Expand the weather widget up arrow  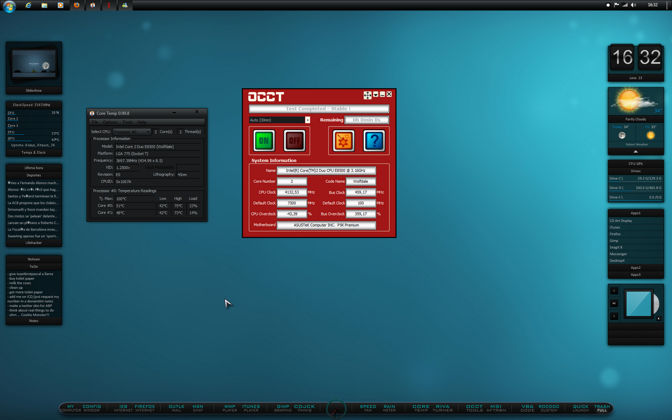(x=635, y=151)
